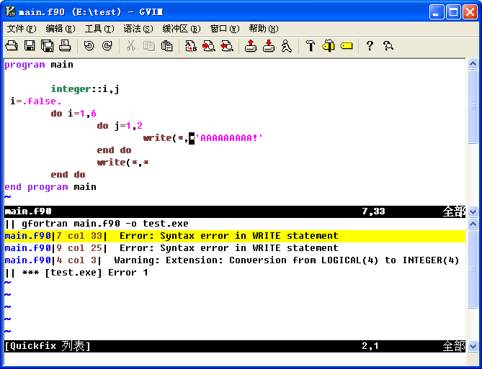Click the Save file floppy icon
Image resolution: width=482 pixels, height=369 pixels.
pos(30,46)
